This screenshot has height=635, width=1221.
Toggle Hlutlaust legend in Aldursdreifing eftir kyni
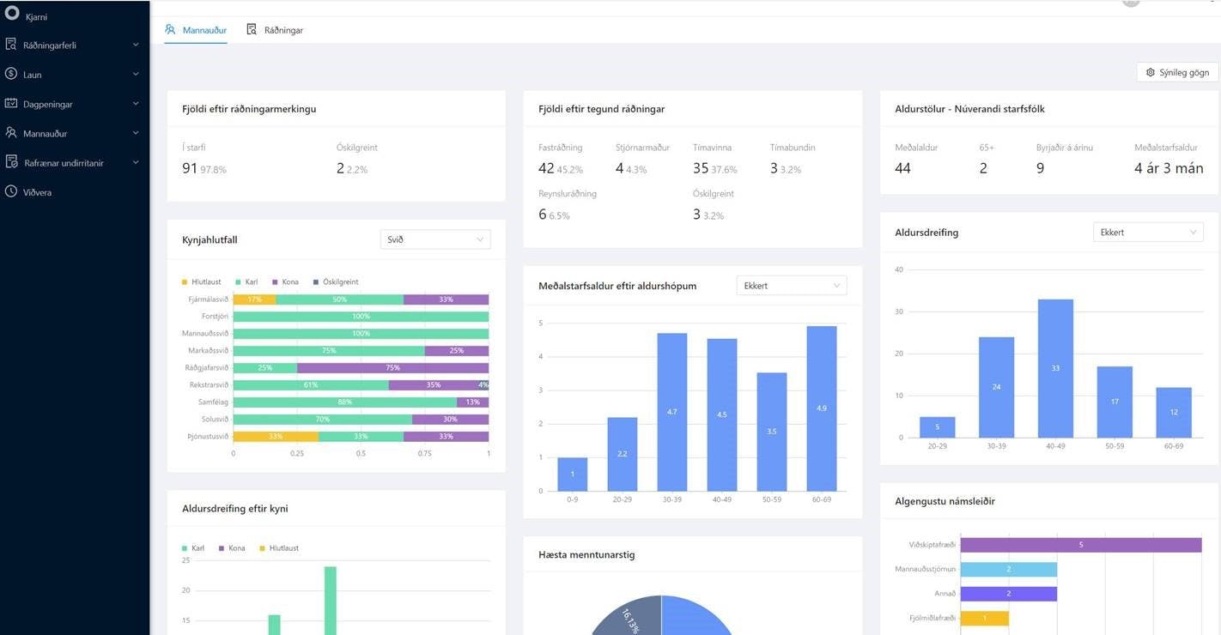click(279, 547)
